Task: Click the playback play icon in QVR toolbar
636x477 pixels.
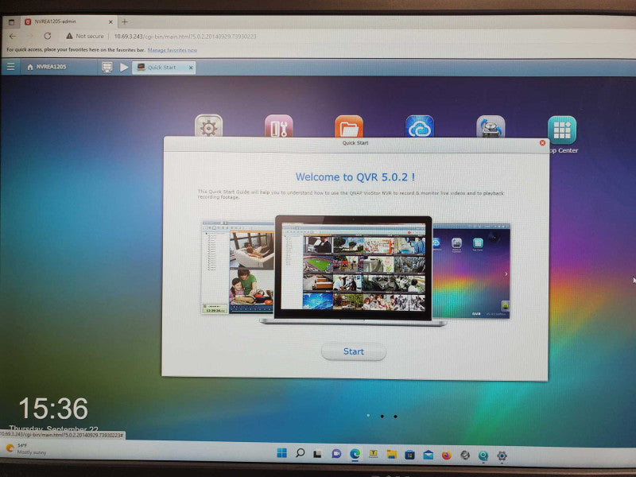Action: point(124,68)
